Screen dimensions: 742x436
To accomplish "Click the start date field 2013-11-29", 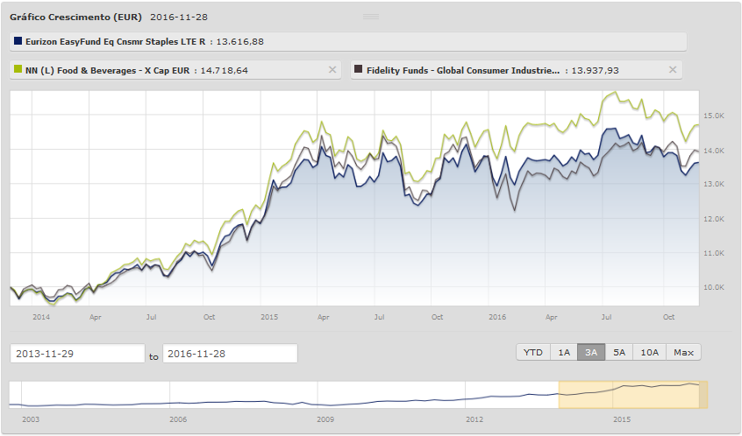I will (77, 354).
